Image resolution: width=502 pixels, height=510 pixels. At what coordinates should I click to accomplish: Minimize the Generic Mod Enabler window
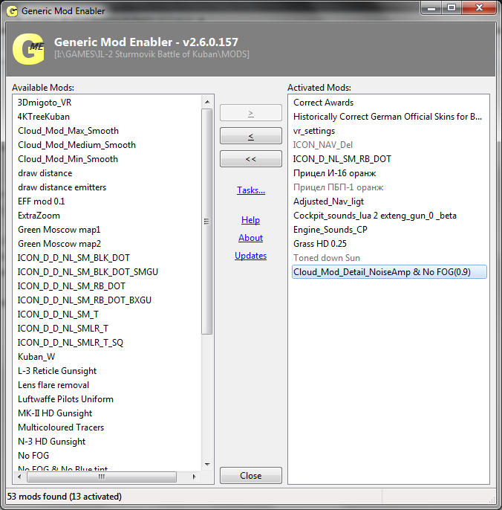(x=431, y=8)
